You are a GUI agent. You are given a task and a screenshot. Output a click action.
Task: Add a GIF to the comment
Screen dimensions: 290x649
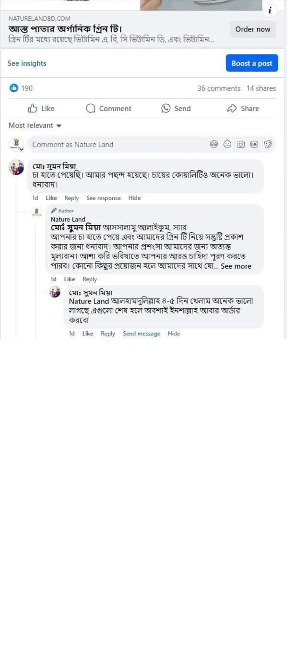(x=254, y=145)
